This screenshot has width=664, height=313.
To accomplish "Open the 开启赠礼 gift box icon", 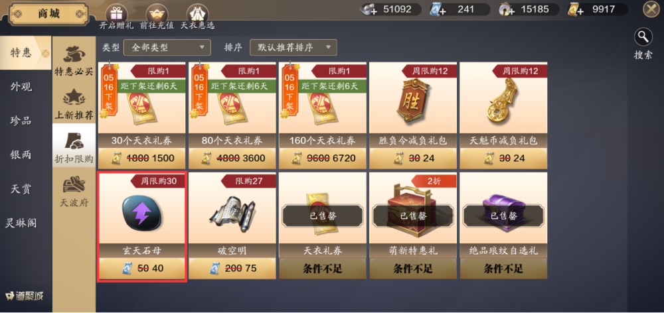I will pyautogui.click(x=116, y=12).
